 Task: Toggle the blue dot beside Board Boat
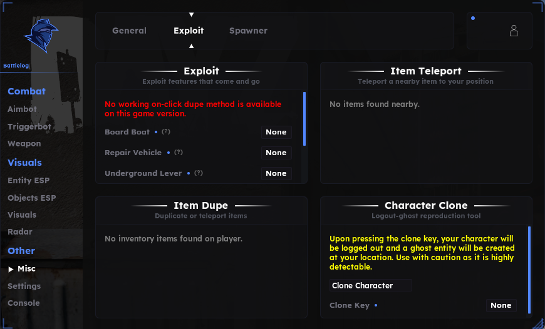pos(156,132)
